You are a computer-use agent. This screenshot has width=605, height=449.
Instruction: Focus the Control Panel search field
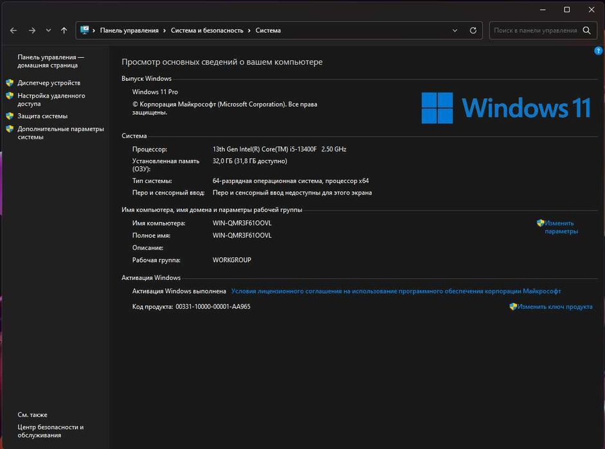535,30
